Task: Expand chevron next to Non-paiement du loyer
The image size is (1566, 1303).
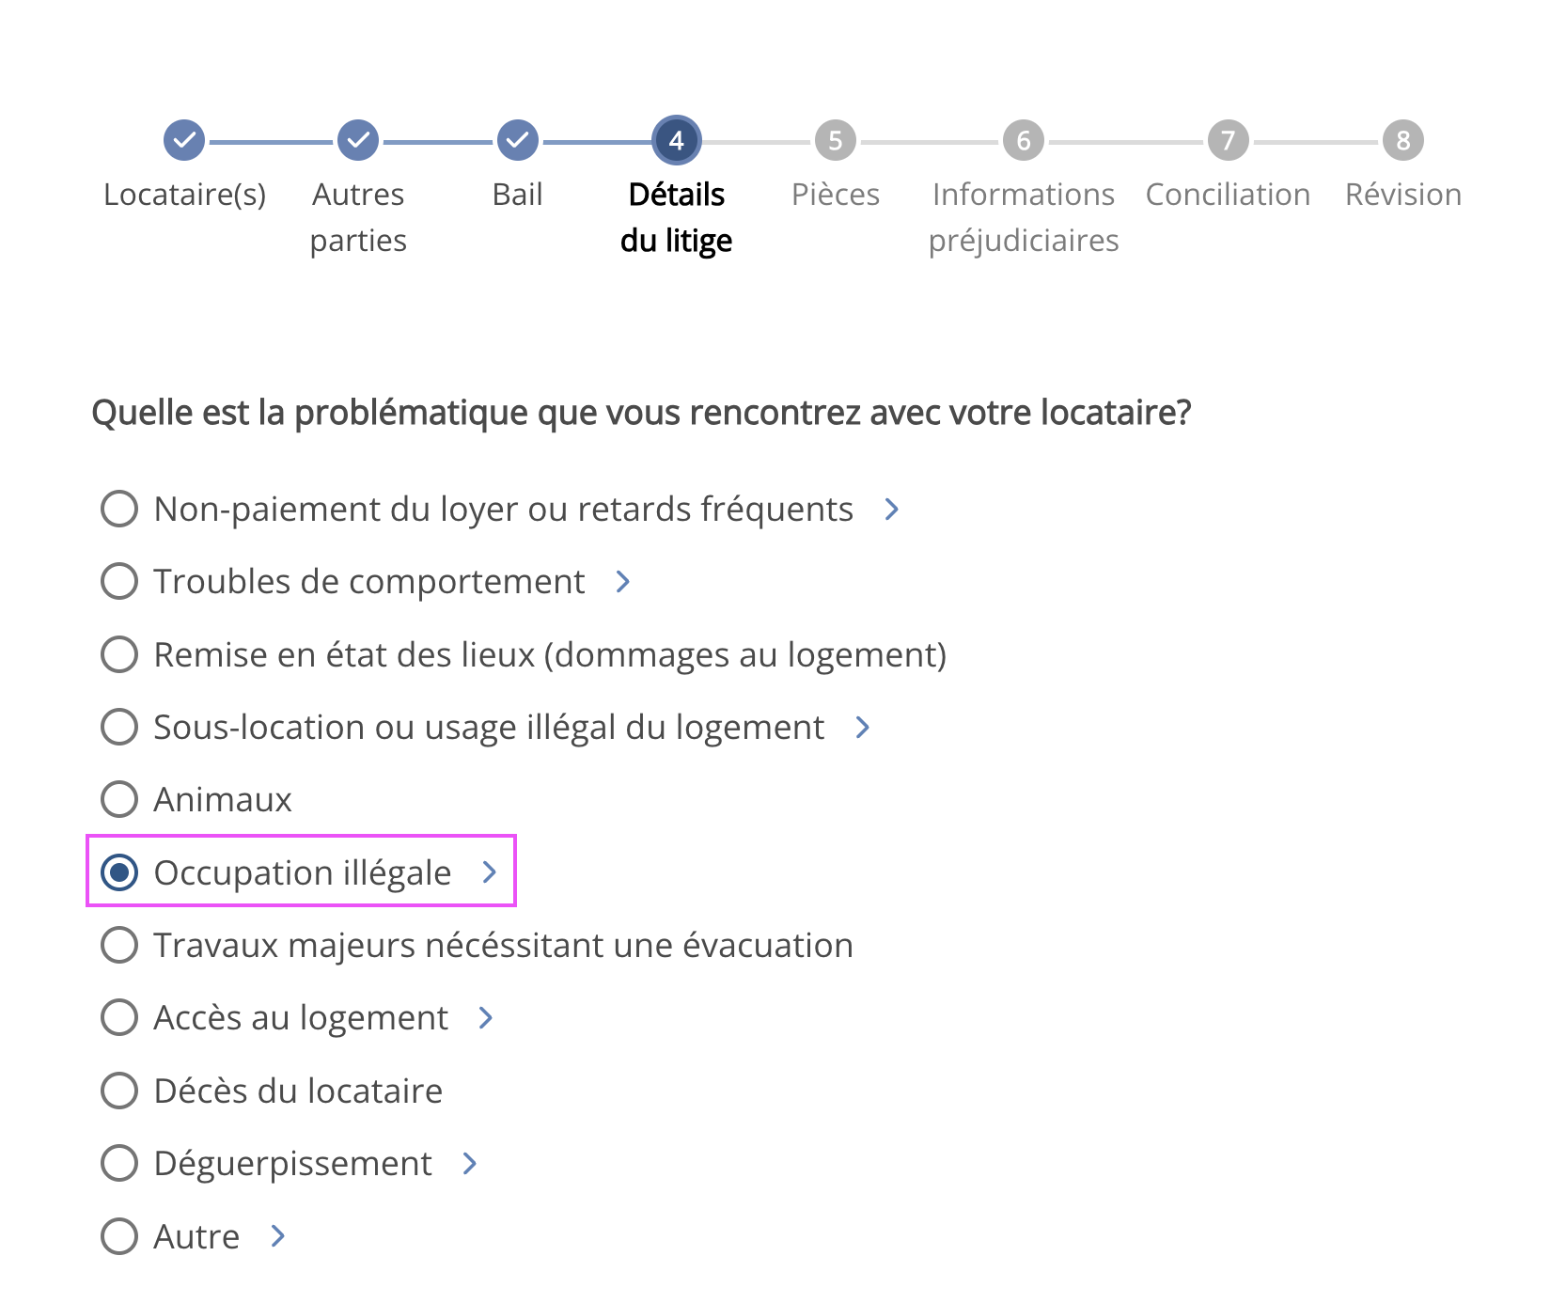Action: point(892,510)
